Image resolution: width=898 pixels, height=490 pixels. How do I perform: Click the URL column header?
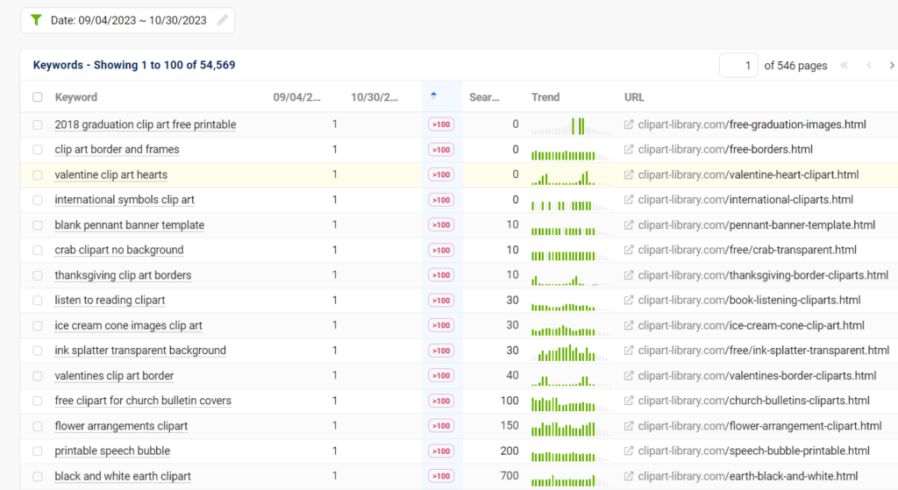(634, 97)
